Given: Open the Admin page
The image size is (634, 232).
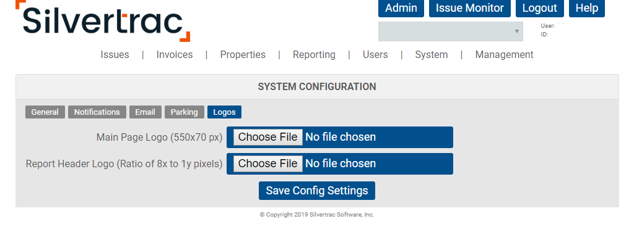Looking at the screenshot, I should tap(401, 8).
